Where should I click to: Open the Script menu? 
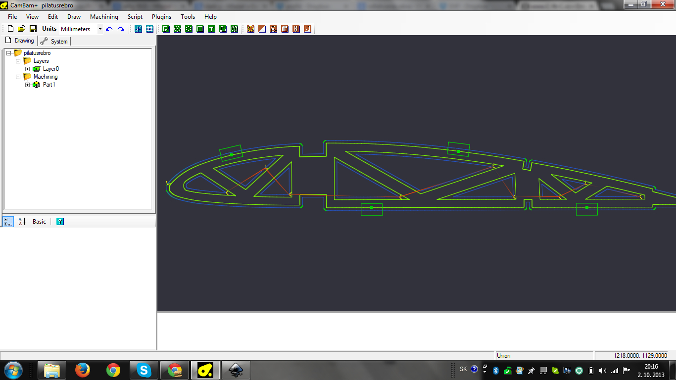[x=135, y=17]
